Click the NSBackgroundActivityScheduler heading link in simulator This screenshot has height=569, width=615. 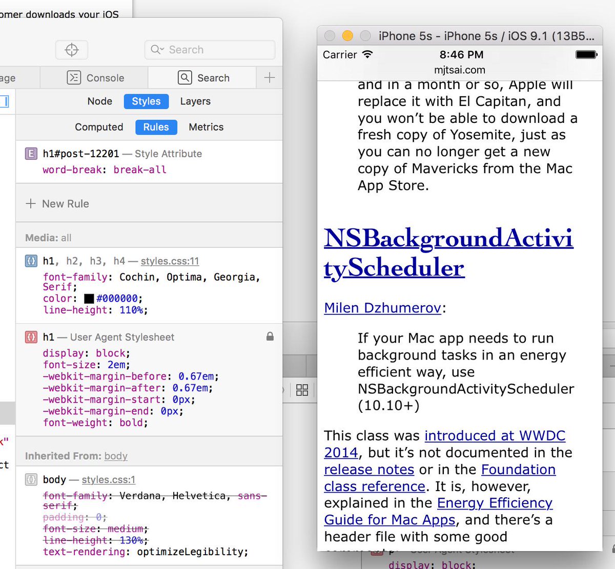(x=448, y=253)
